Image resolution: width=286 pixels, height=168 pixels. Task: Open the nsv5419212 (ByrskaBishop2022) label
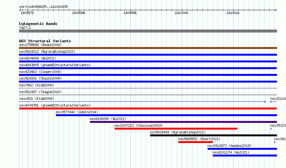[x=47, y=52]
